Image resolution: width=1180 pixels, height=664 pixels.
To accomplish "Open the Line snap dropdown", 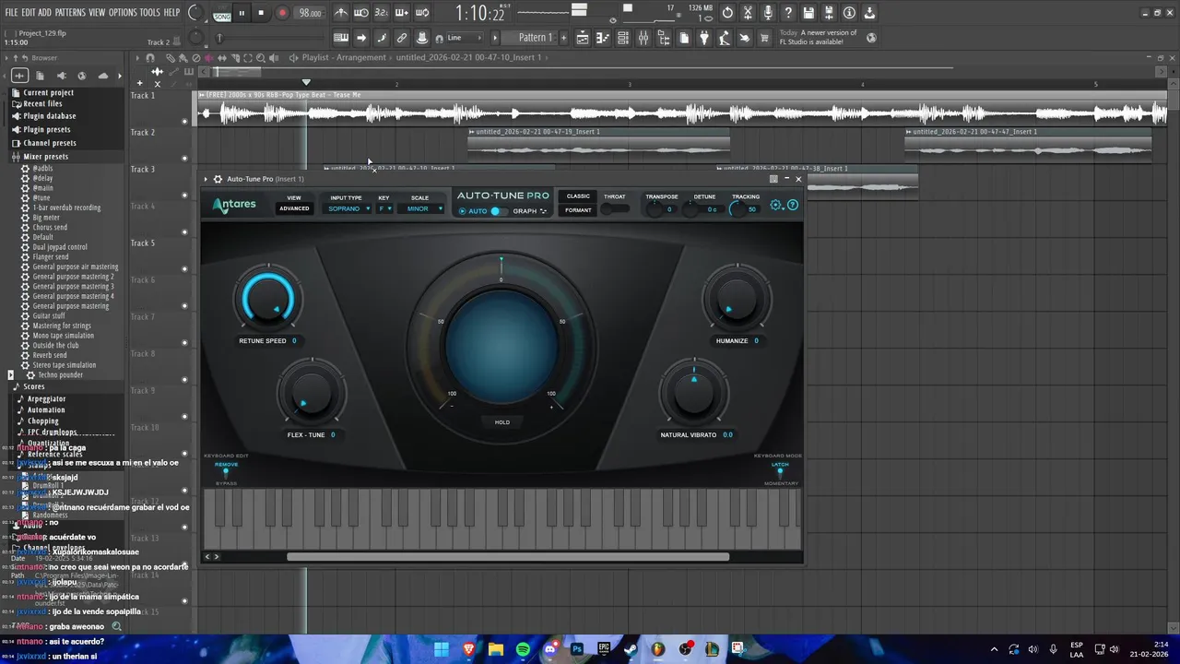I will tap(466, 38).
